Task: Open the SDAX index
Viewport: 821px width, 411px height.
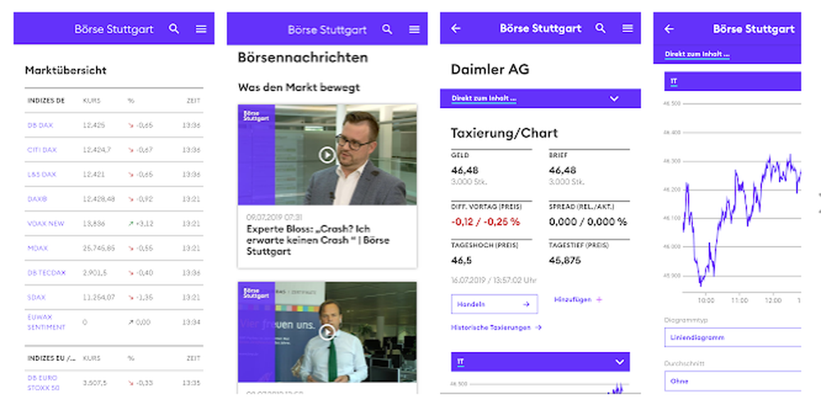Action: pyautogui.click(x=36, y=298)
